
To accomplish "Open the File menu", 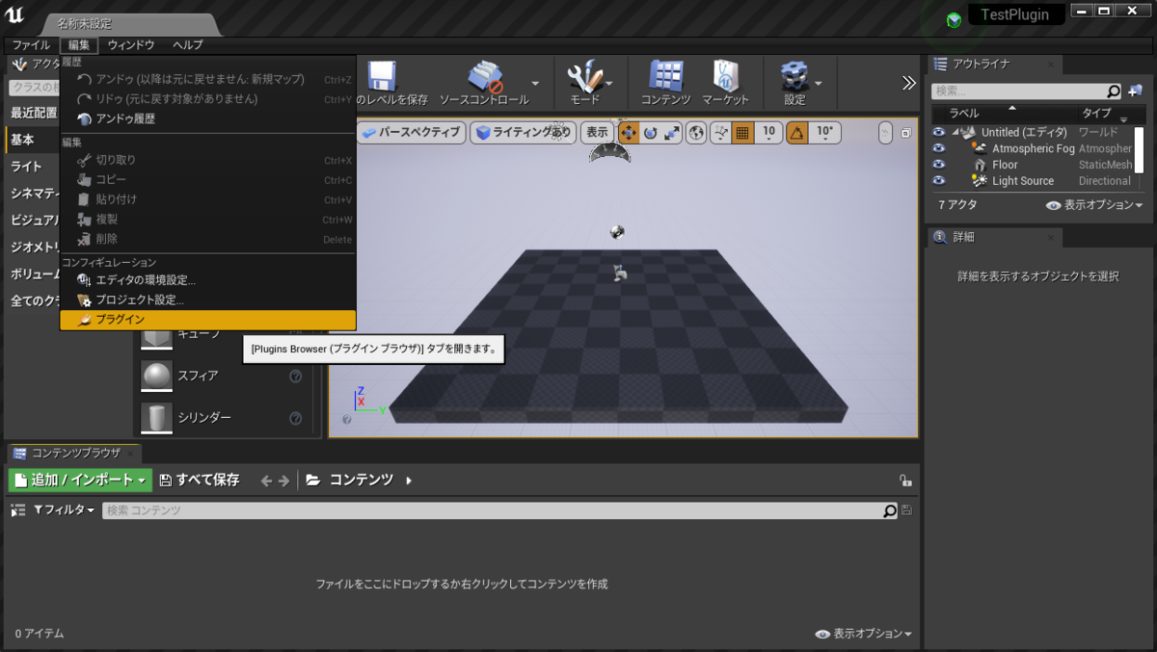I will tap(31, 45).
